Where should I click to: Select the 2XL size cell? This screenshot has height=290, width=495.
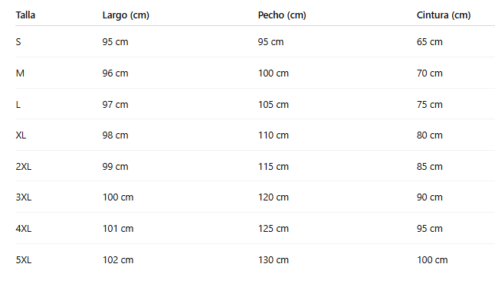point(24,167)
